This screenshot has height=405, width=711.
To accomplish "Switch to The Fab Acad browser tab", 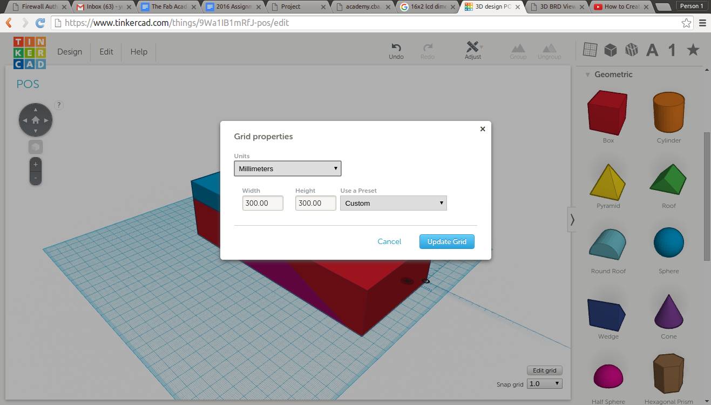I will [x=168, y=6].
